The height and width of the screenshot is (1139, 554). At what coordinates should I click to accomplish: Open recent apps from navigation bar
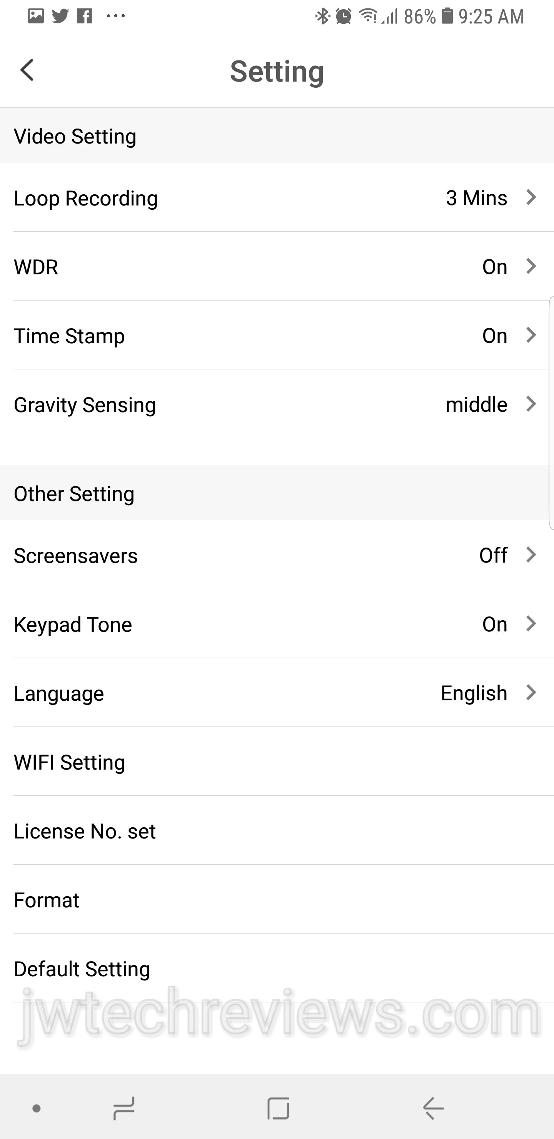point(124,1108)
